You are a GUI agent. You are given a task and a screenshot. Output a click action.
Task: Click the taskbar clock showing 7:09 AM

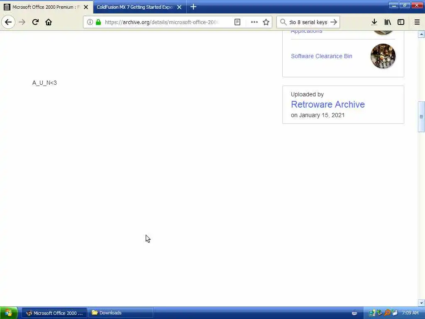click(x=410, y=313)
